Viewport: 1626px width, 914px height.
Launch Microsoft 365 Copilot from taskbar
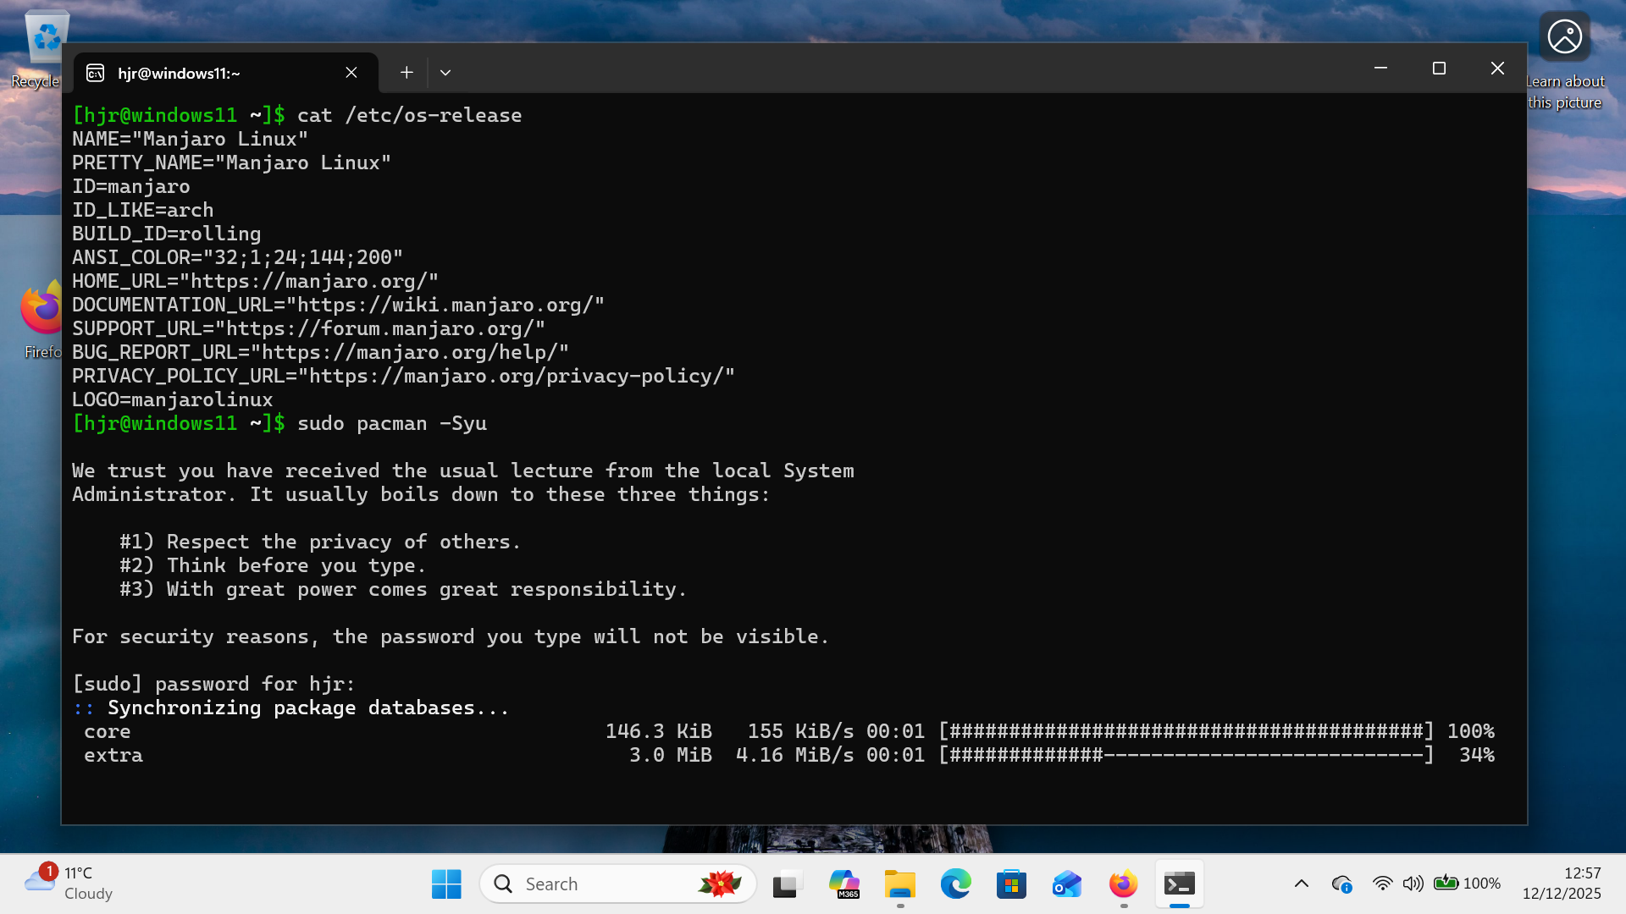tap(843, 884)
